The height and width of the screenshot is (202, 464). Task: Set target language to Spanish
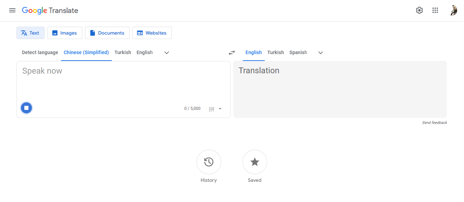tap(298, 52)
